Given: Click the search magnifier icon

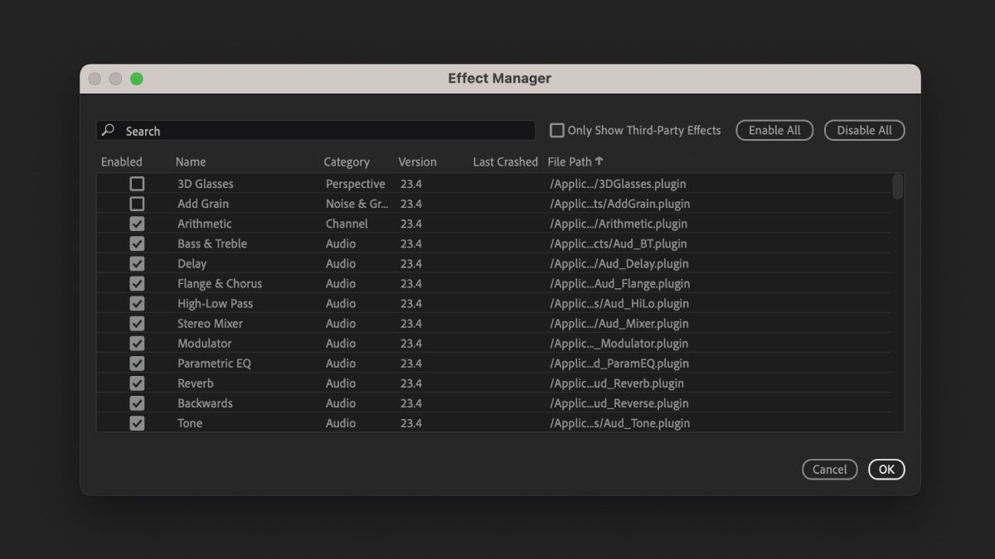Looking at the screenshot, I should pyautogui.click(x=109, y=130).
